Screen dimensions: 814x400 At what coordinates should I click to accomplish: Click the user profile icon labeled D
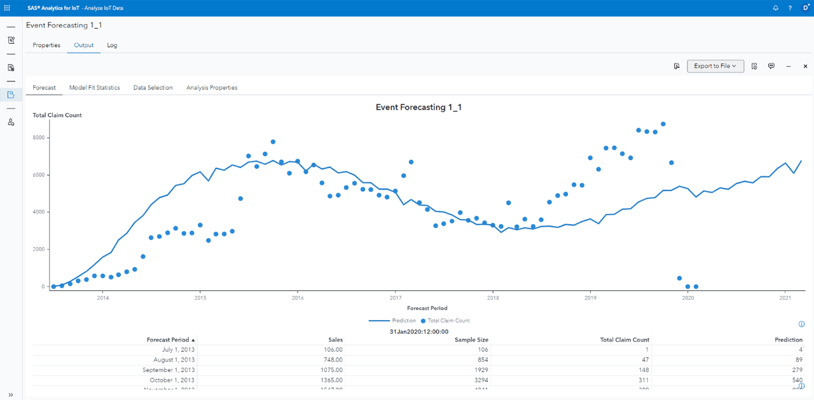(x=804, y=8)
